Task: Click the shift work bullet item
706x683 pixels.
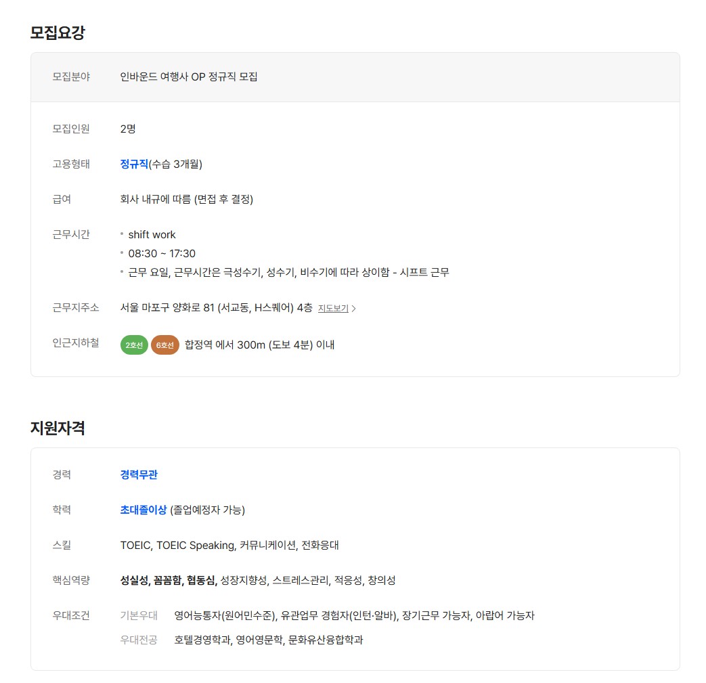Action: click(x=152, y=235)
